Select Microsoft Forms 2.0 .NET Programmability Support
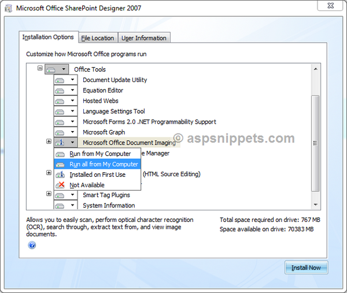 pos(149,122)
